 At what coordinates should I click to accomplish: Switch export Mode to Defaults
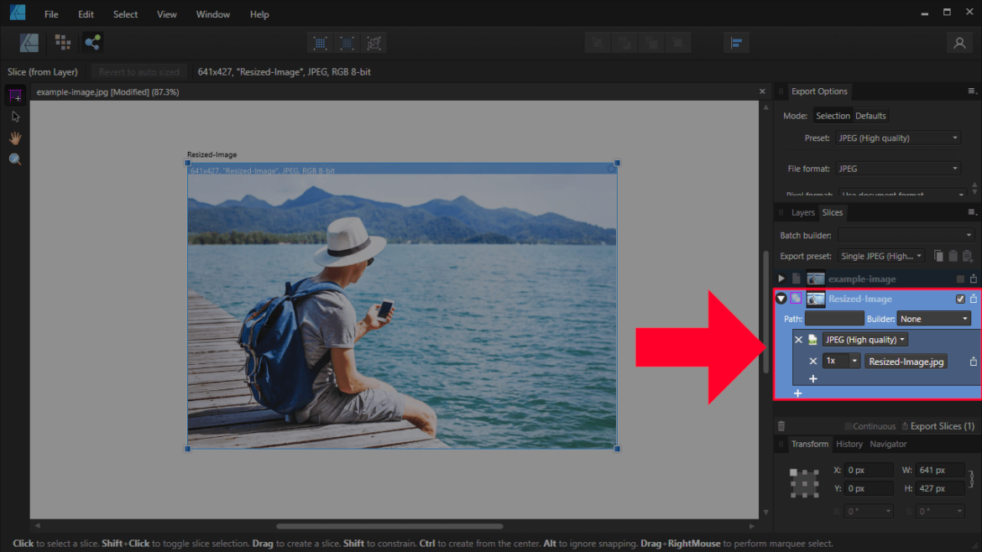pyautogui.click(x=871, y=115)
